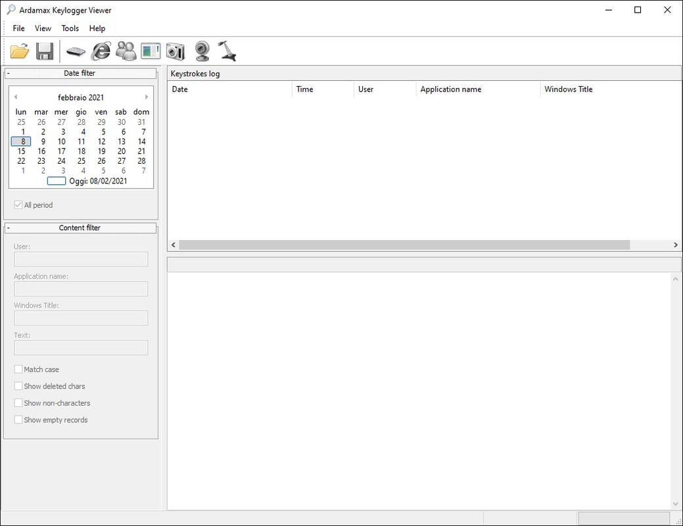Select January 31 in calendar
This screenshot has height=526, width=683.
pos(141,122)
